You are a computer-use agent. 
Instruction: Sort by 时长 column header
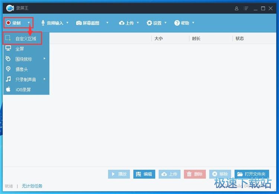pos(196,38)
